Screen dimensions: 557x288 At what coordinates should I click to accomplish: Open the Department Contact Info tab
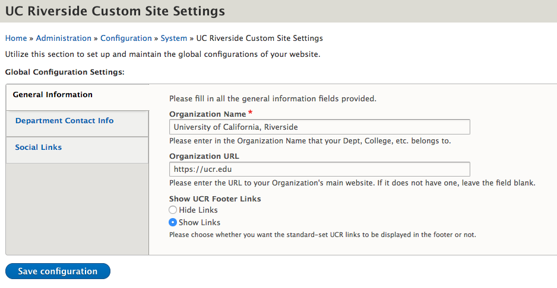[64, 121]
